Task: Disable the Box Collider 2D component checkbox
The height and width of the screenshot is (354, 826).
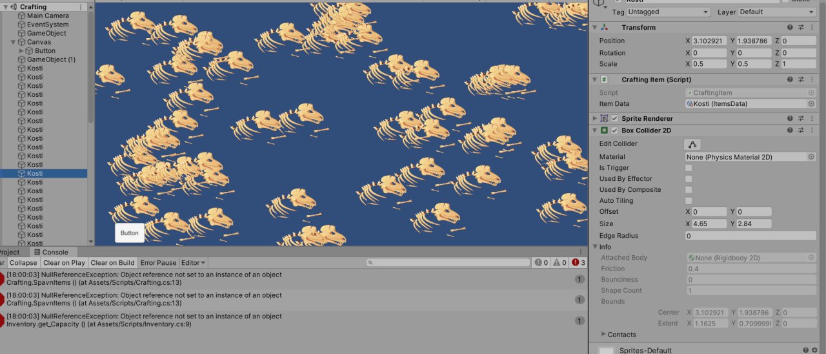Action: click(x=614, y=130)
